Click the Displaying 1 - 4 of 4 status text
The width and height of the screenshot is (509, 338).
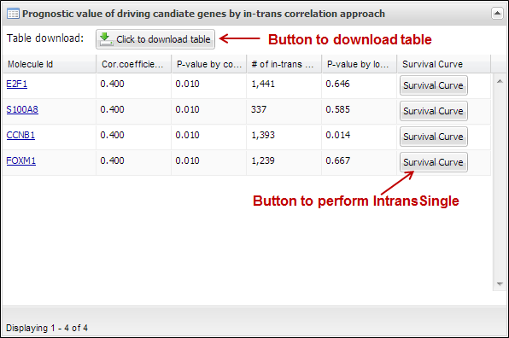point(47,328)
